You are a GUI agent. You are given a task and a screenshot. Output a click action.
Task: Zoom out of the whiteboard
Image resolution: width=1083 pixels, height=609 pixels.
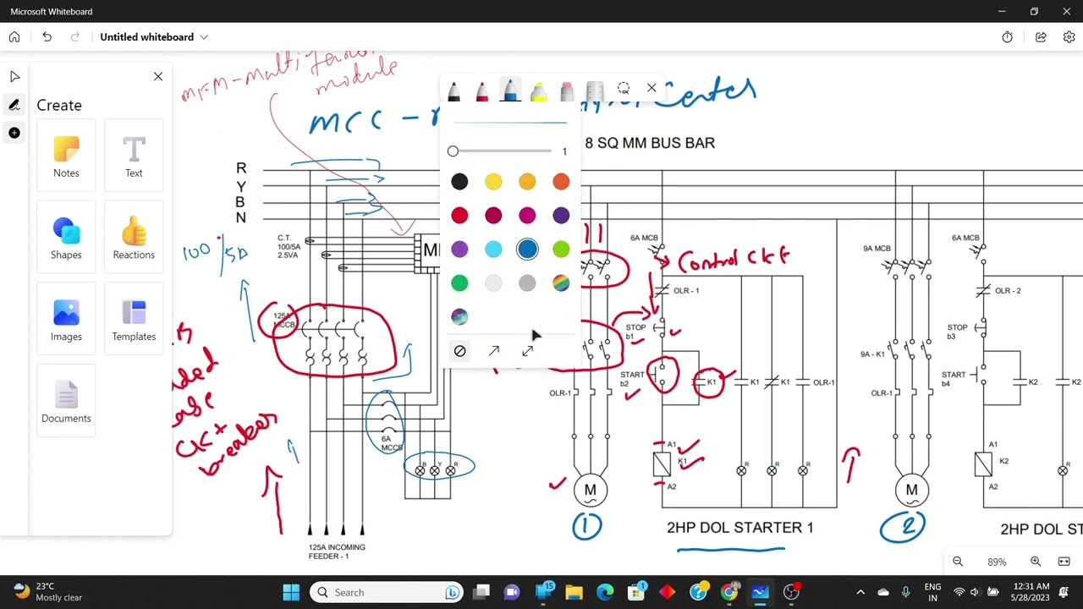(x=958, y=562)
